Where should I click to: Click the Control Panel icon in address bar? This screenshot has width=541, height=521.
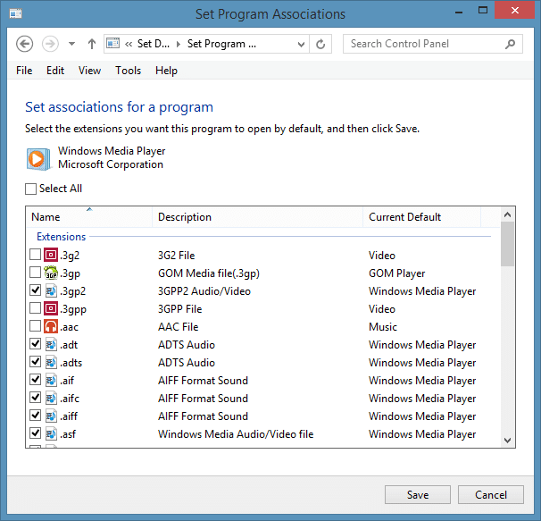(112, 44)
